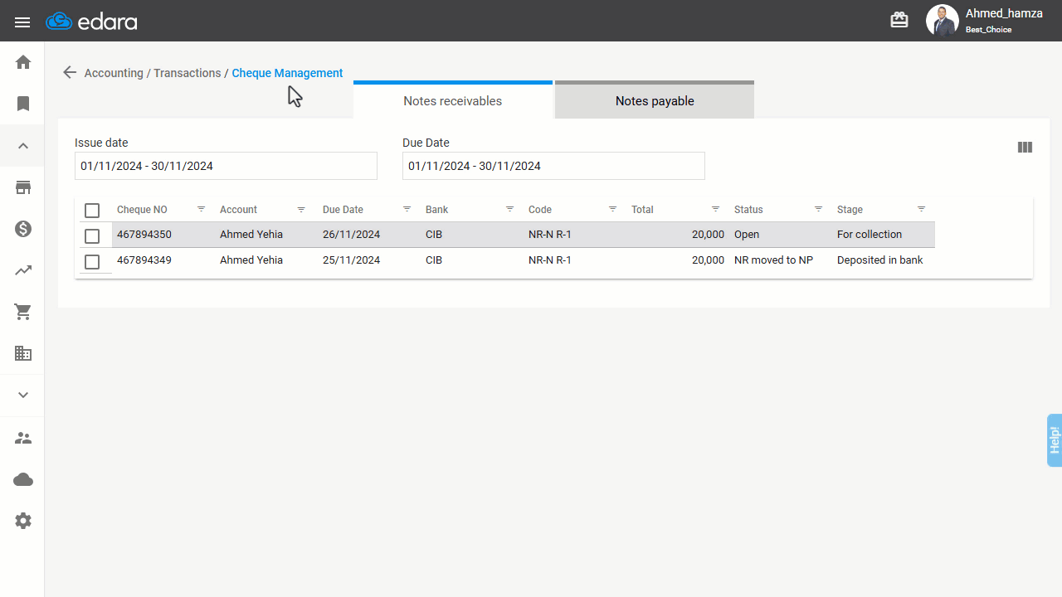
Task: Open settings gear in sidebar
Action: pos(23,521)
